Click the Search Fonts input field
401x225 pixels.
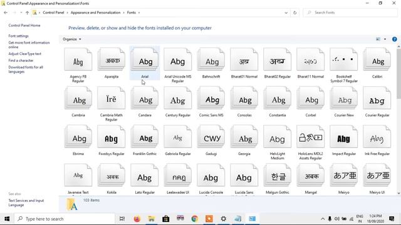[350, 12]
